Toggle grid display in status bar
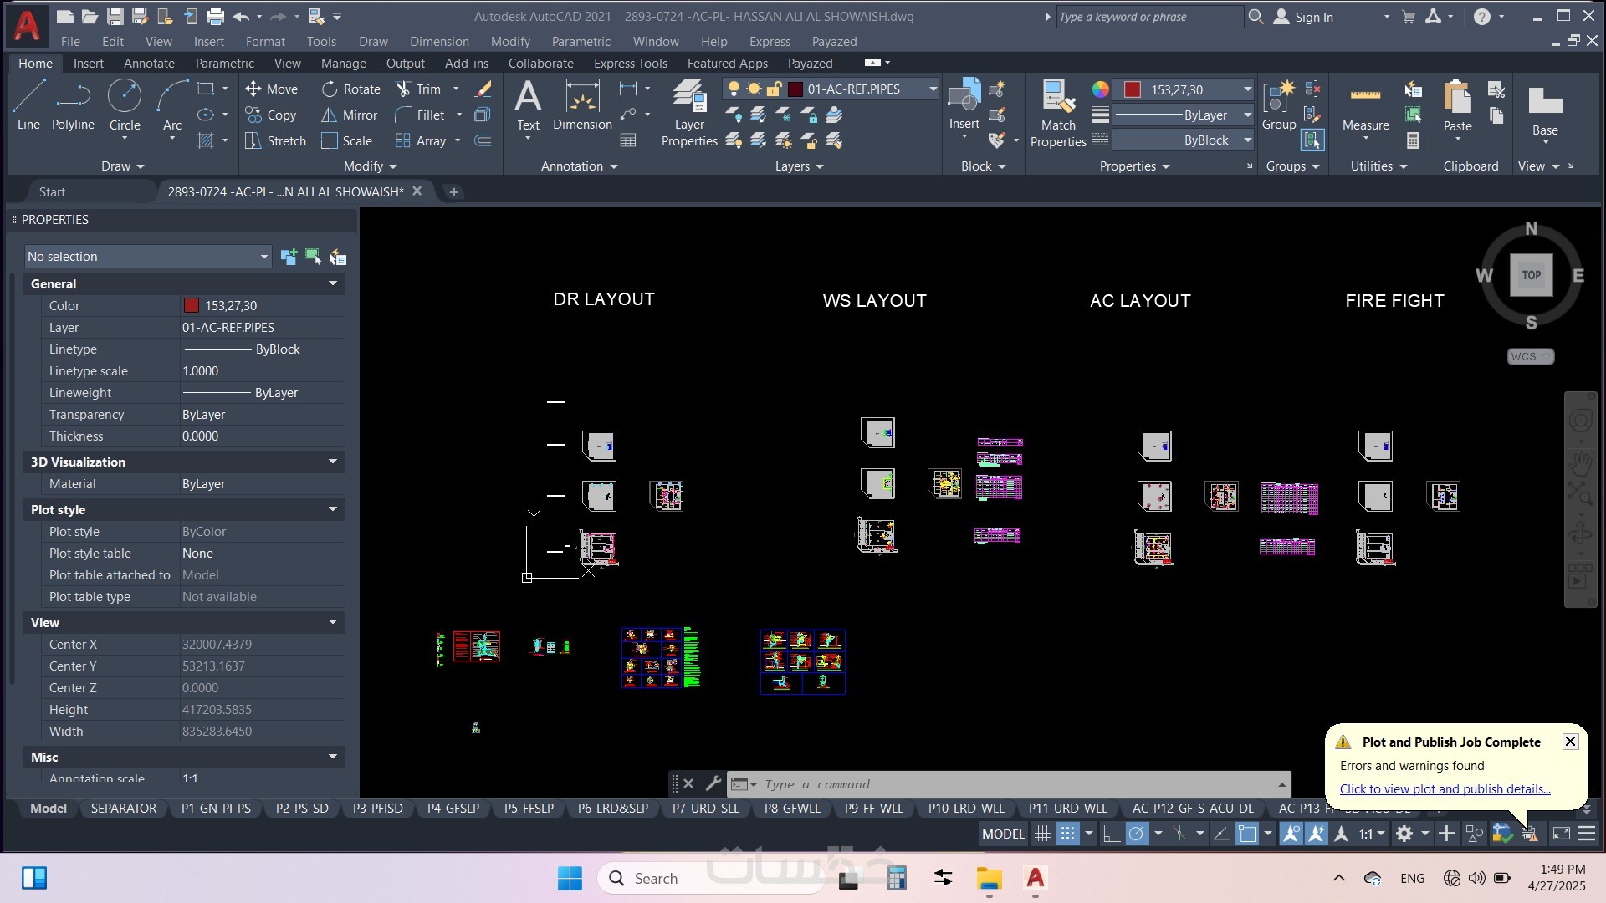The height and width of the screenshot is (903, 1606). click(x=1042, y=834)
